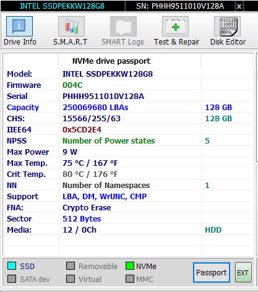Click the grayed SMART Logs folder icon
Screen dimensions: 258x292
click(123, 27)
